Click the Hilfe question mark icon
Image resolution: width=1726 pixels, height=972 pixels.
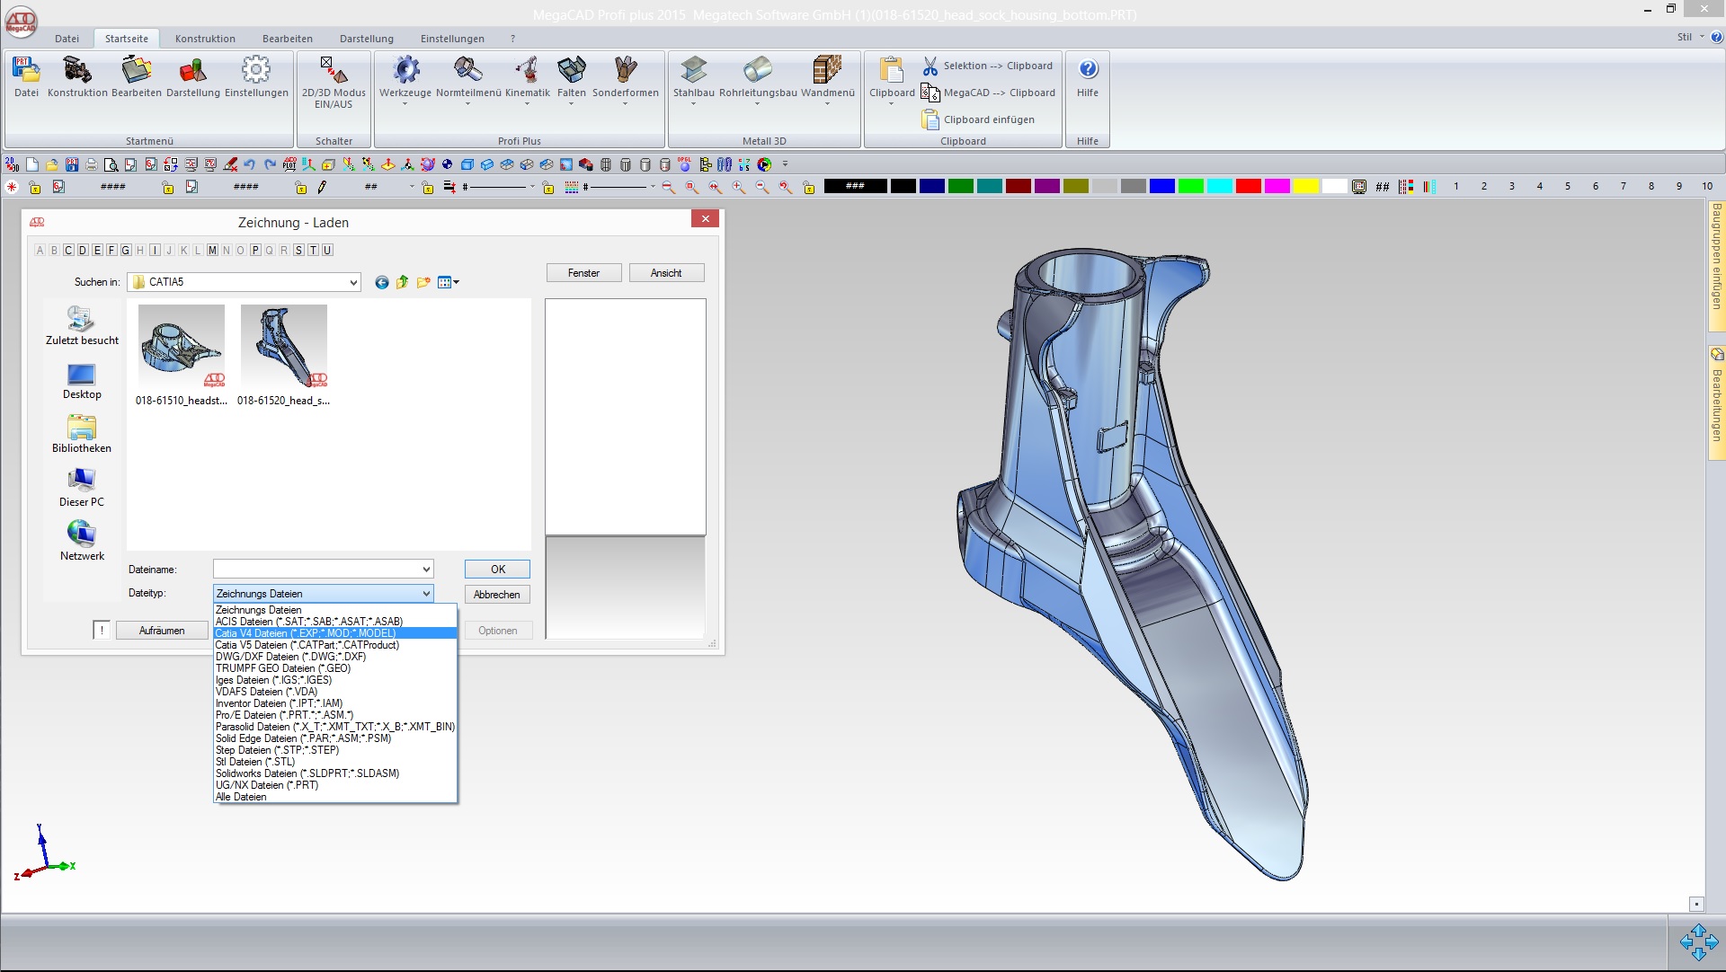pyautogui.click(x=1088, y=69)
